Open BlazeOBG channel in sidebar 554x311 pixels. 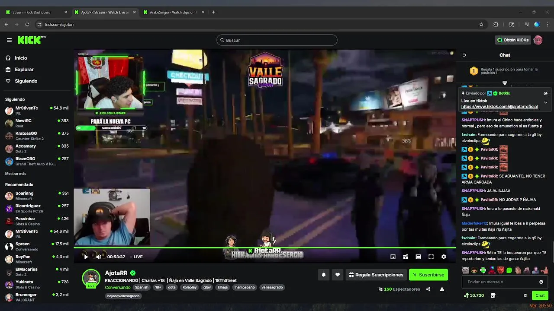37,161
